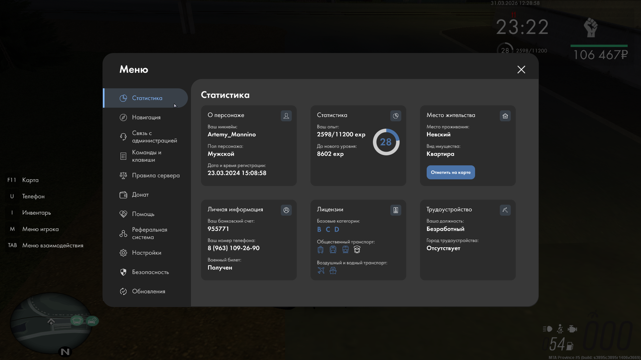Click the bus icon on the minimap

(77, 321)
